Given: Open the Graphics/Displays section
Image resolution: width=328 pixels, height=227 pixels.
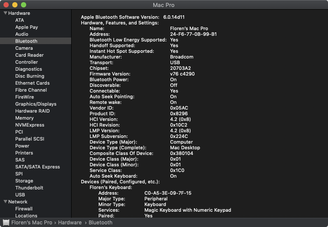Looking at the screenshot, I should click(x=36, y=104).
